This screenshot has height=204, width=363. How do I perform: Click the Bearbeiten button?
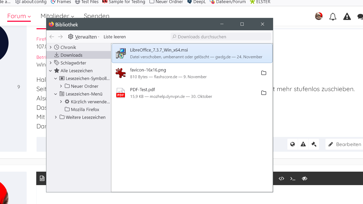345,144
